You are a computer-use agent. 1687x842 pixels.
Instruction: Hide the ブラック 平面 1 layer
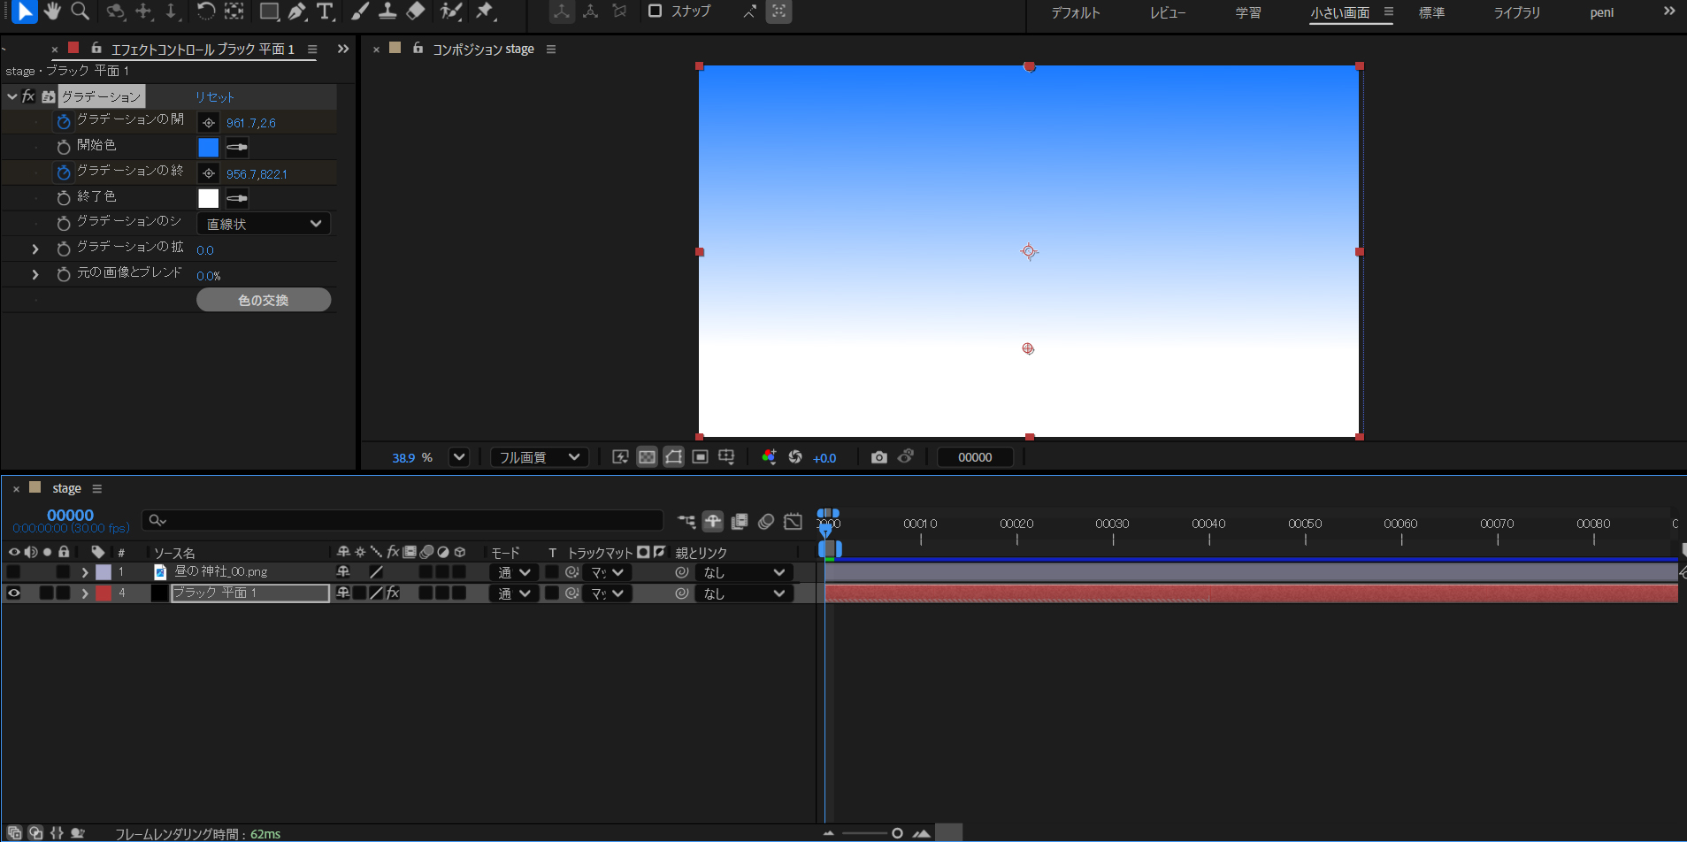(x=14, y=593)
